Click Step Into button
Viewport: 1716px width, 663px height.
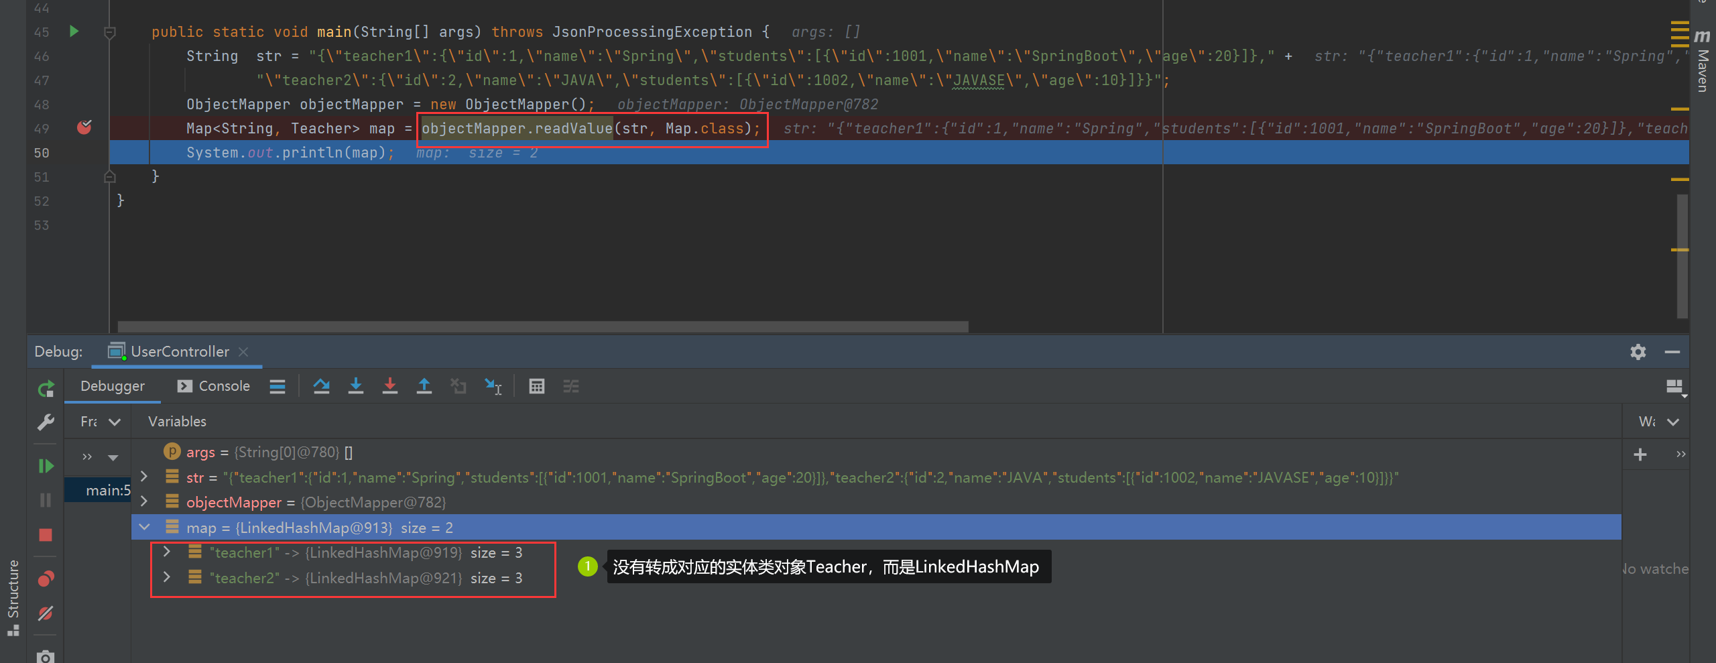coord(356,386)
